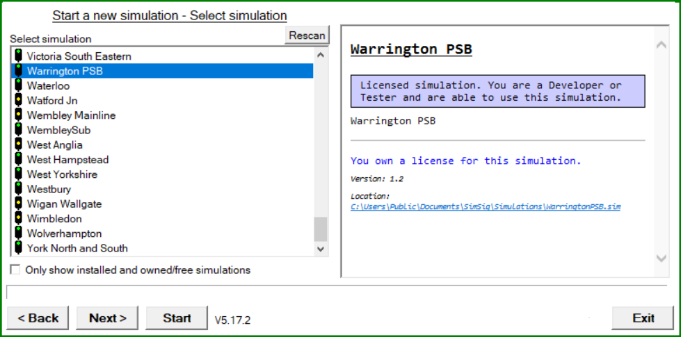Viewport: 681px width, 337px height.
Task: Click details pane scroll down arrow
Action: 661,258
